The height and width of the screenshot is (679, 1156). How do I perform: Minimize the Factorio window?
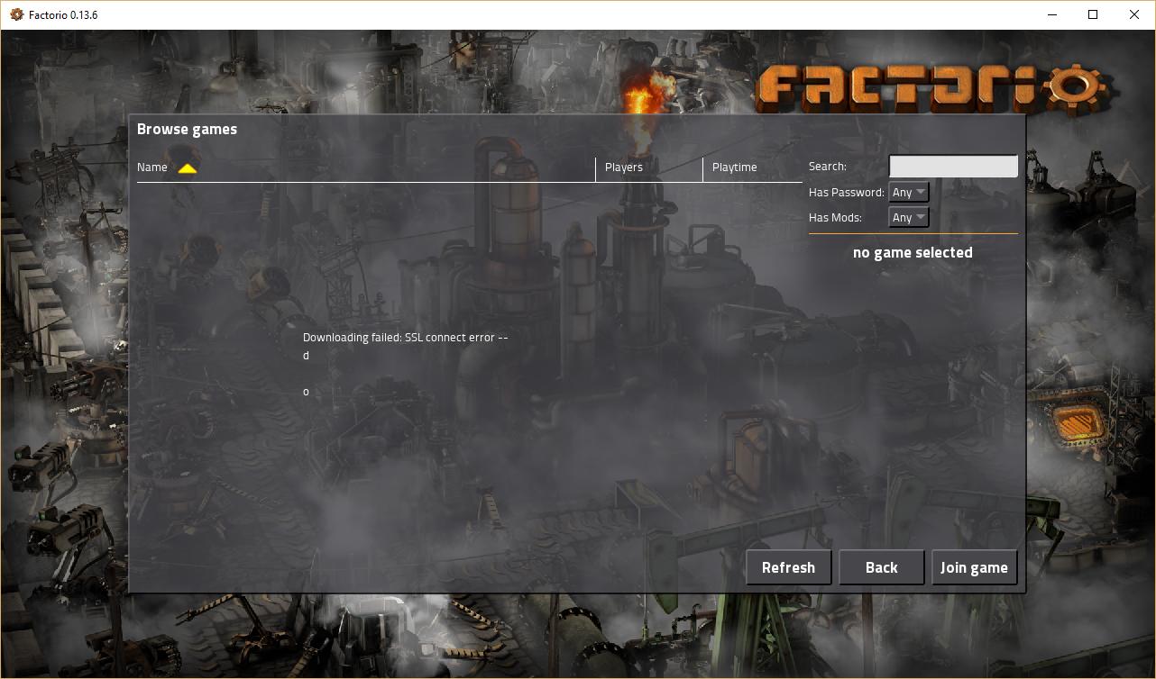[x=1051, y=14]
